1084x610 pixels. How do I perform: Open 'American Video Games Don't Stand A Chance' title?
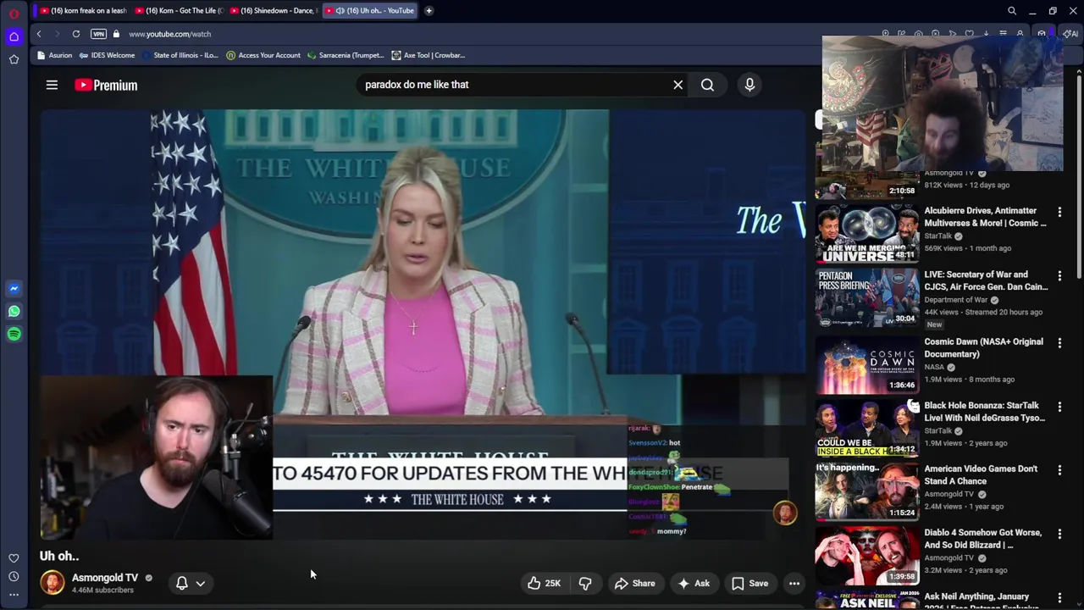click(x=981, y=474)
